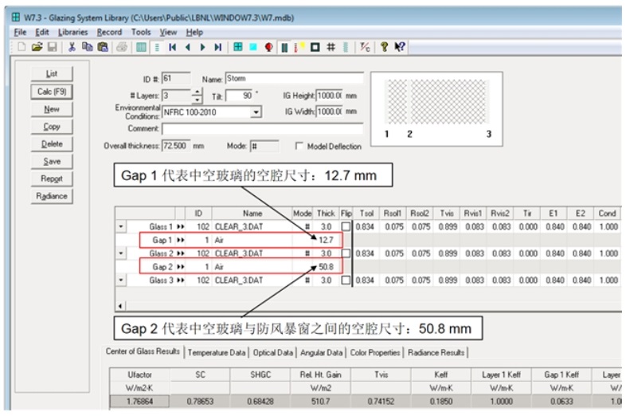
Task: Click the fraction unit conversion toolbar icon
Action: 365,47
